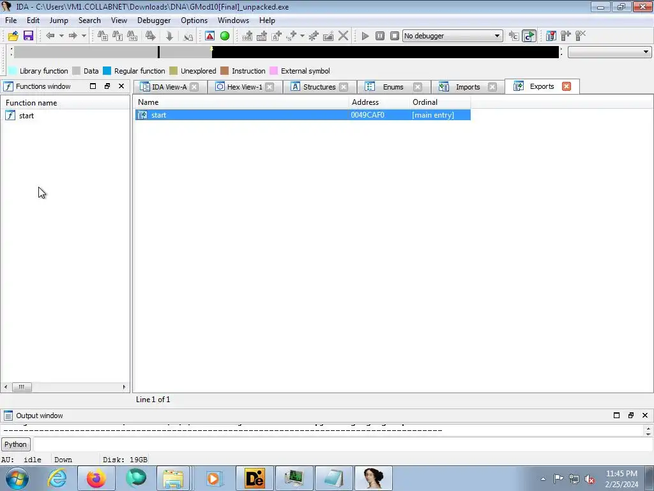Click the External symbol color swatch
654x491 pixels.
(x=273, y=71)
